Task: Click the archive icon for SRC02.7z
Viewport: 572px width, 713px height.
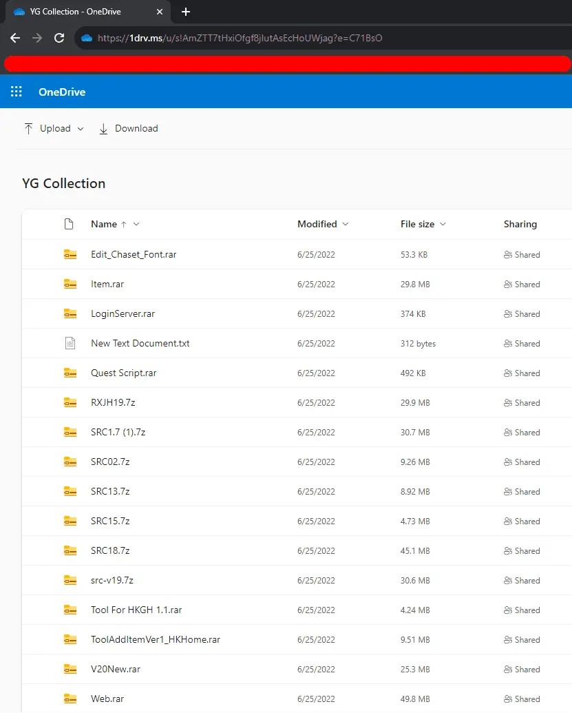Action: (70, 461)
